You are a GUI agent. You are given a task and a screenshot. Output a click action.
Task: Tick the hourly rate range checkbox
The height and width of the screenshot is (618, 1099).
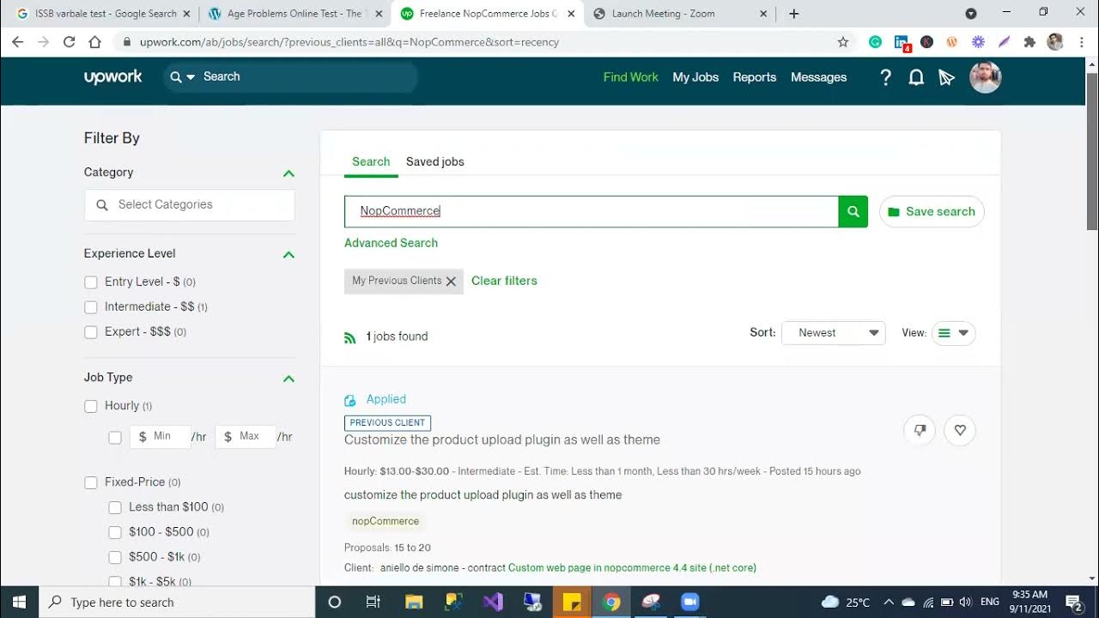pyautogui.click(x=115, y=437)
